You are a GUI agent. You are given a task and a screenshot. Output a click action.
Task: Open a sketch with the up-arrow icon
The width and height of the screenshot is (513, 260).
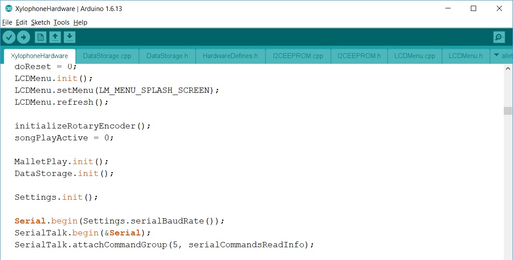pos(55,37)
